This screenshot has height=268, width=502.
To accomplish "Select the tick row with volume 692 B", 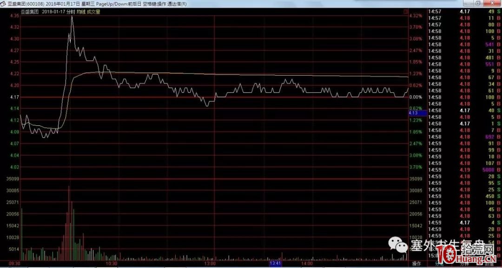I will tap(464, 137).
